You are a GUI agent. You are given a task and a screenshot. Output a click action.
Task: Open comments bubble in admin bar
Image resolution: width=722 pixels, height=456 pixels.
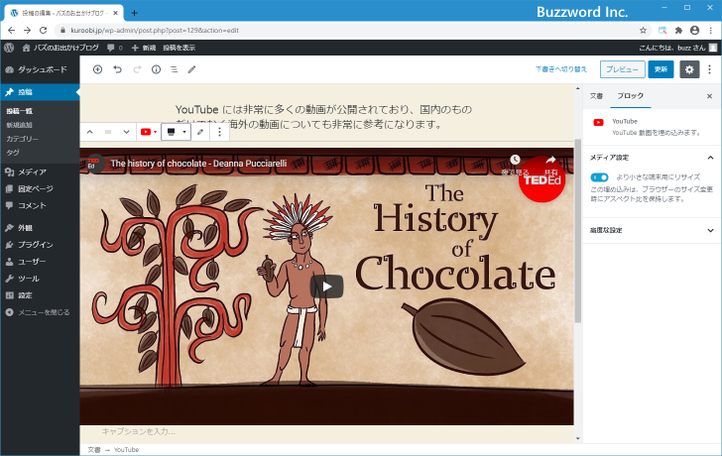115,48
